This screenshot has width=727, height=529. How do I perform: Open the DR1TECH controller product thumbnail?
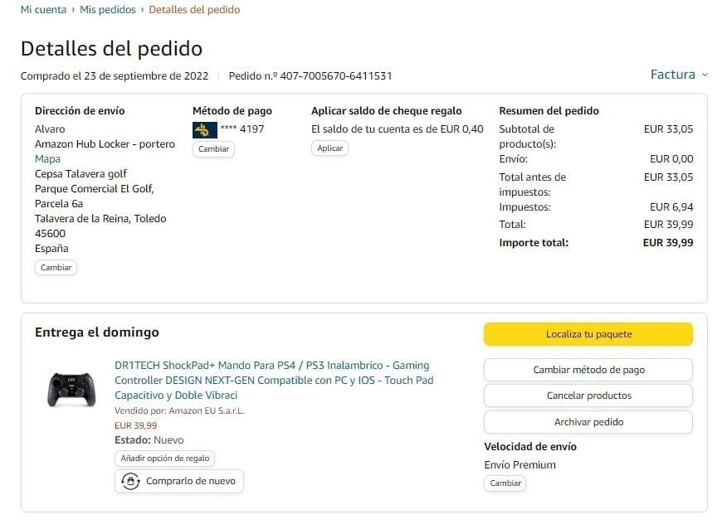[71, 389]
